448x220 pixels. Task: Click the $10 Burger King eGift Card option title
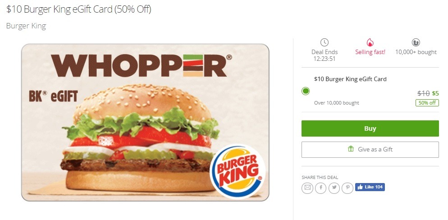click(350, 79)
